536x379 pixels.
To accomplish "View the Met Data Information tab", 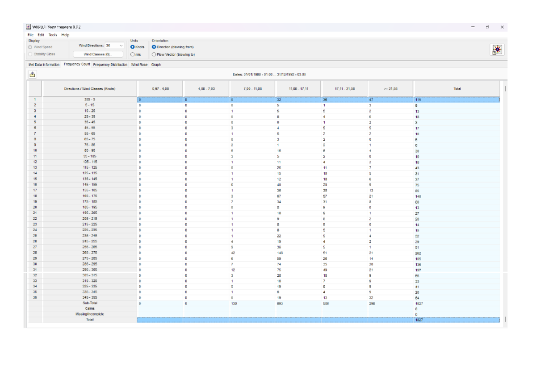I will (44, 64).
